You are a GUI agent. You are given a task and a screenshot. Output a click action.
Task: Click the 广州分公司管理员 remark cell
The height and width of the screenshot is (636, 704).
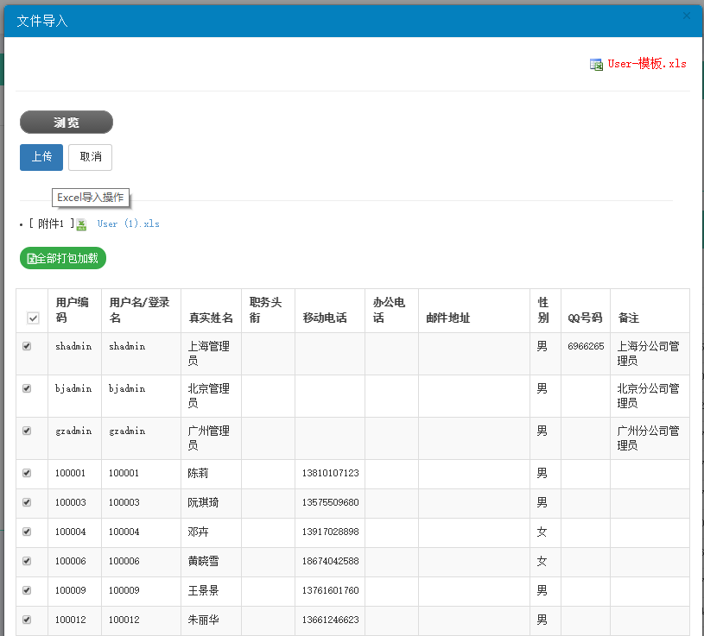(x=649, y=438)
